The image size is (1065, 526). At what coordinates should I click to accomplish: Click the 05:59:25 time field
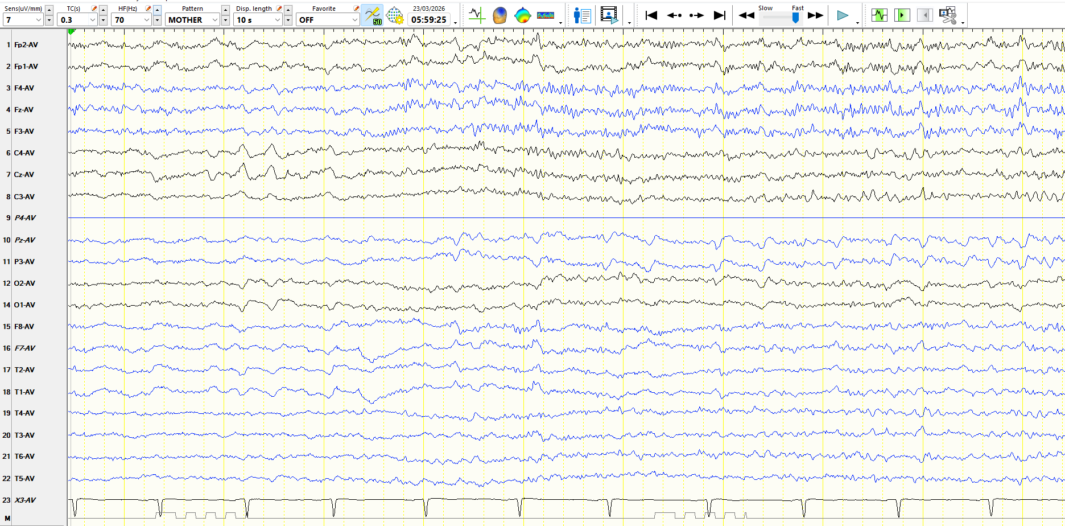pos(429,20)
